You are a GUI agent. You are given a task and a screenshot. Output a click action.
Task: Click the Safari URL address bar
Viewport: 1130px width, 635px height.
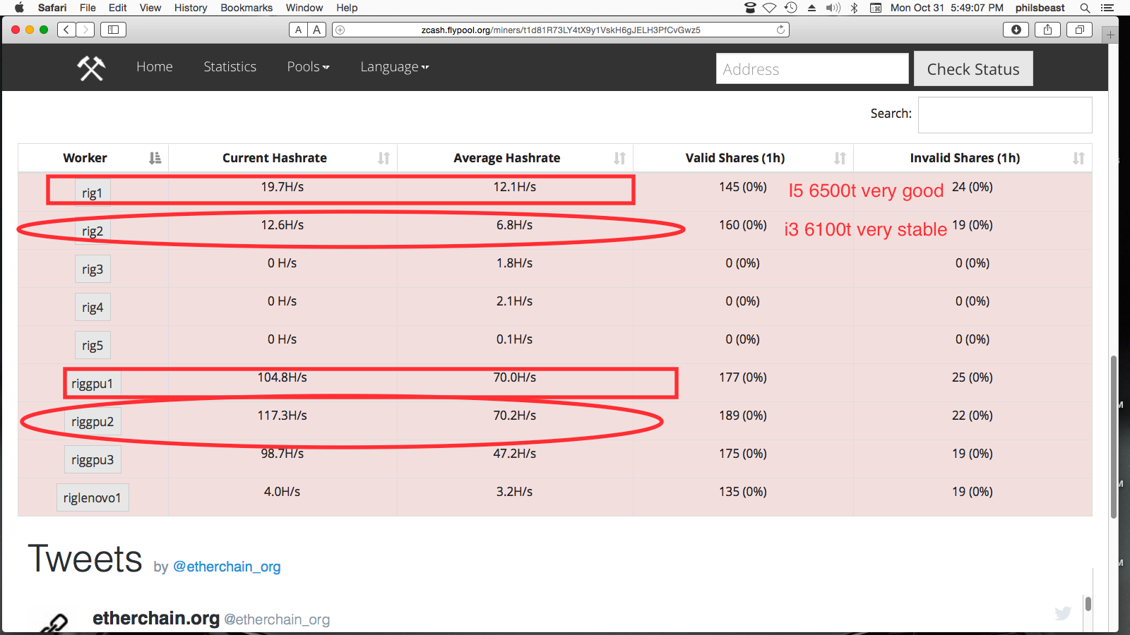click(x=561, y=30)
